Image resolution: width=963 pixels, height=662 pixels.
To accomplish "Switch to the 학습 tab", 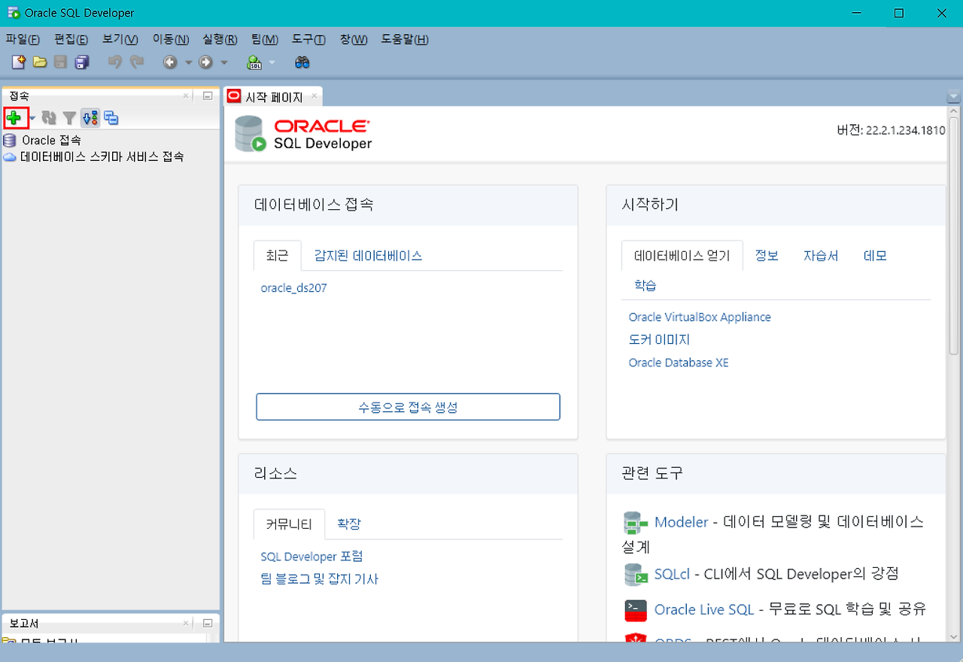I will pyautogui.click(x=646, y=285).
